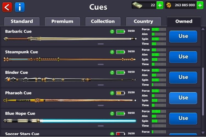Image resolution: width=206 pixels, height=137 pixels.
Task: Recharge the Binder Cue
Action: [112, 72]
